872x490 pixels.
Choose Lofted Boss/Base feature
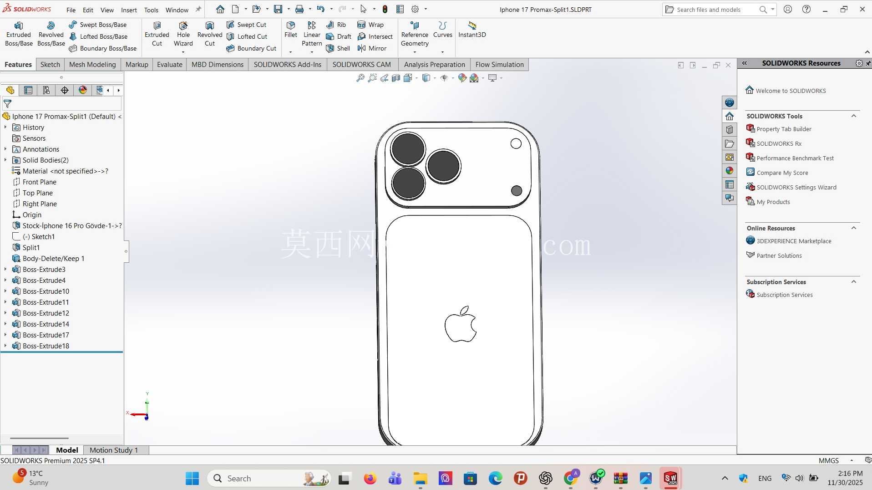click(x=98, y=36)
